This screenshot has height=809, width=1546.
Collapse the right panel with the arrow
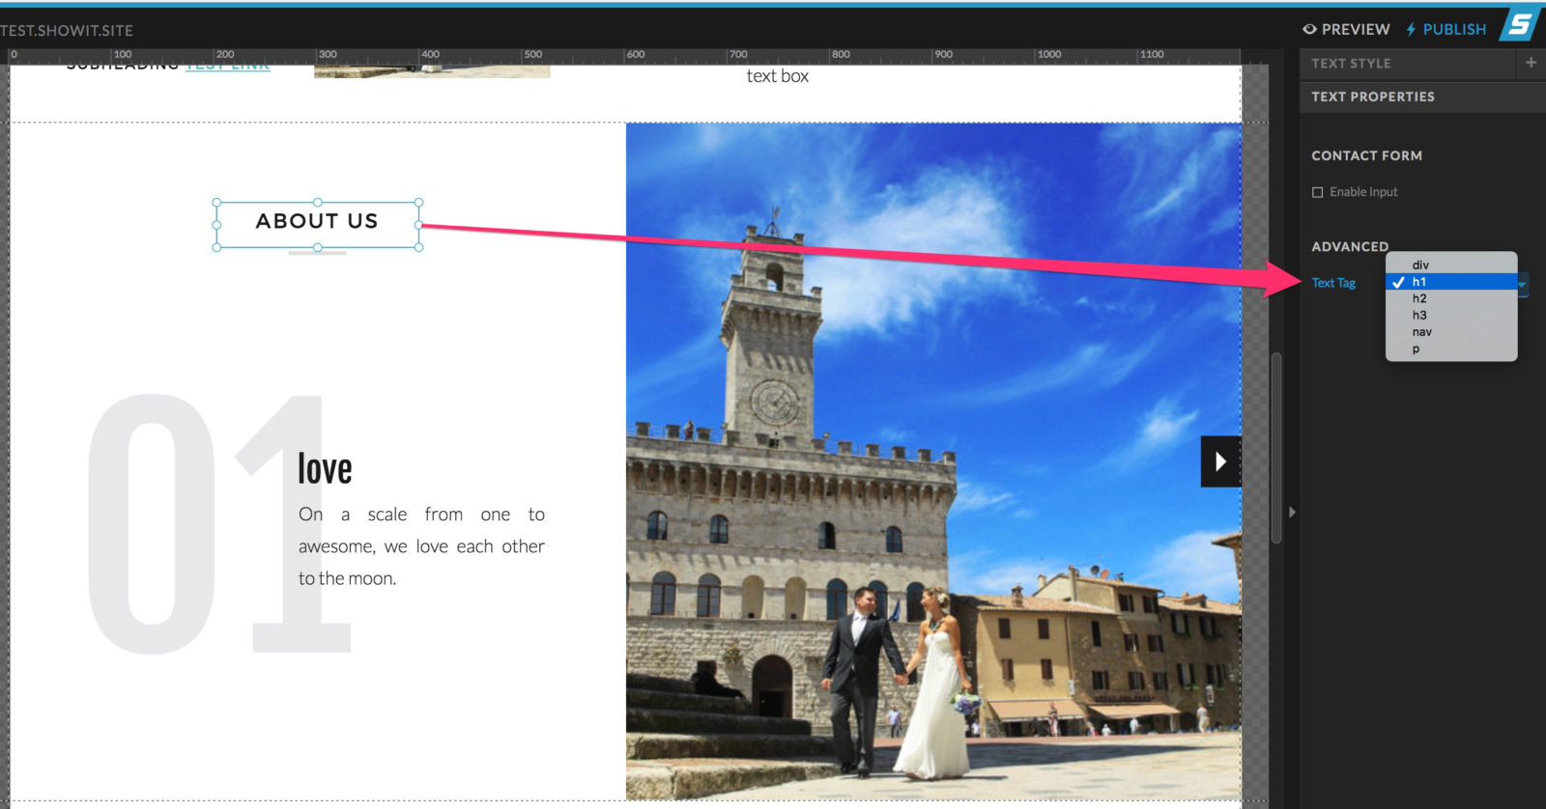(x=1292, y=512)
